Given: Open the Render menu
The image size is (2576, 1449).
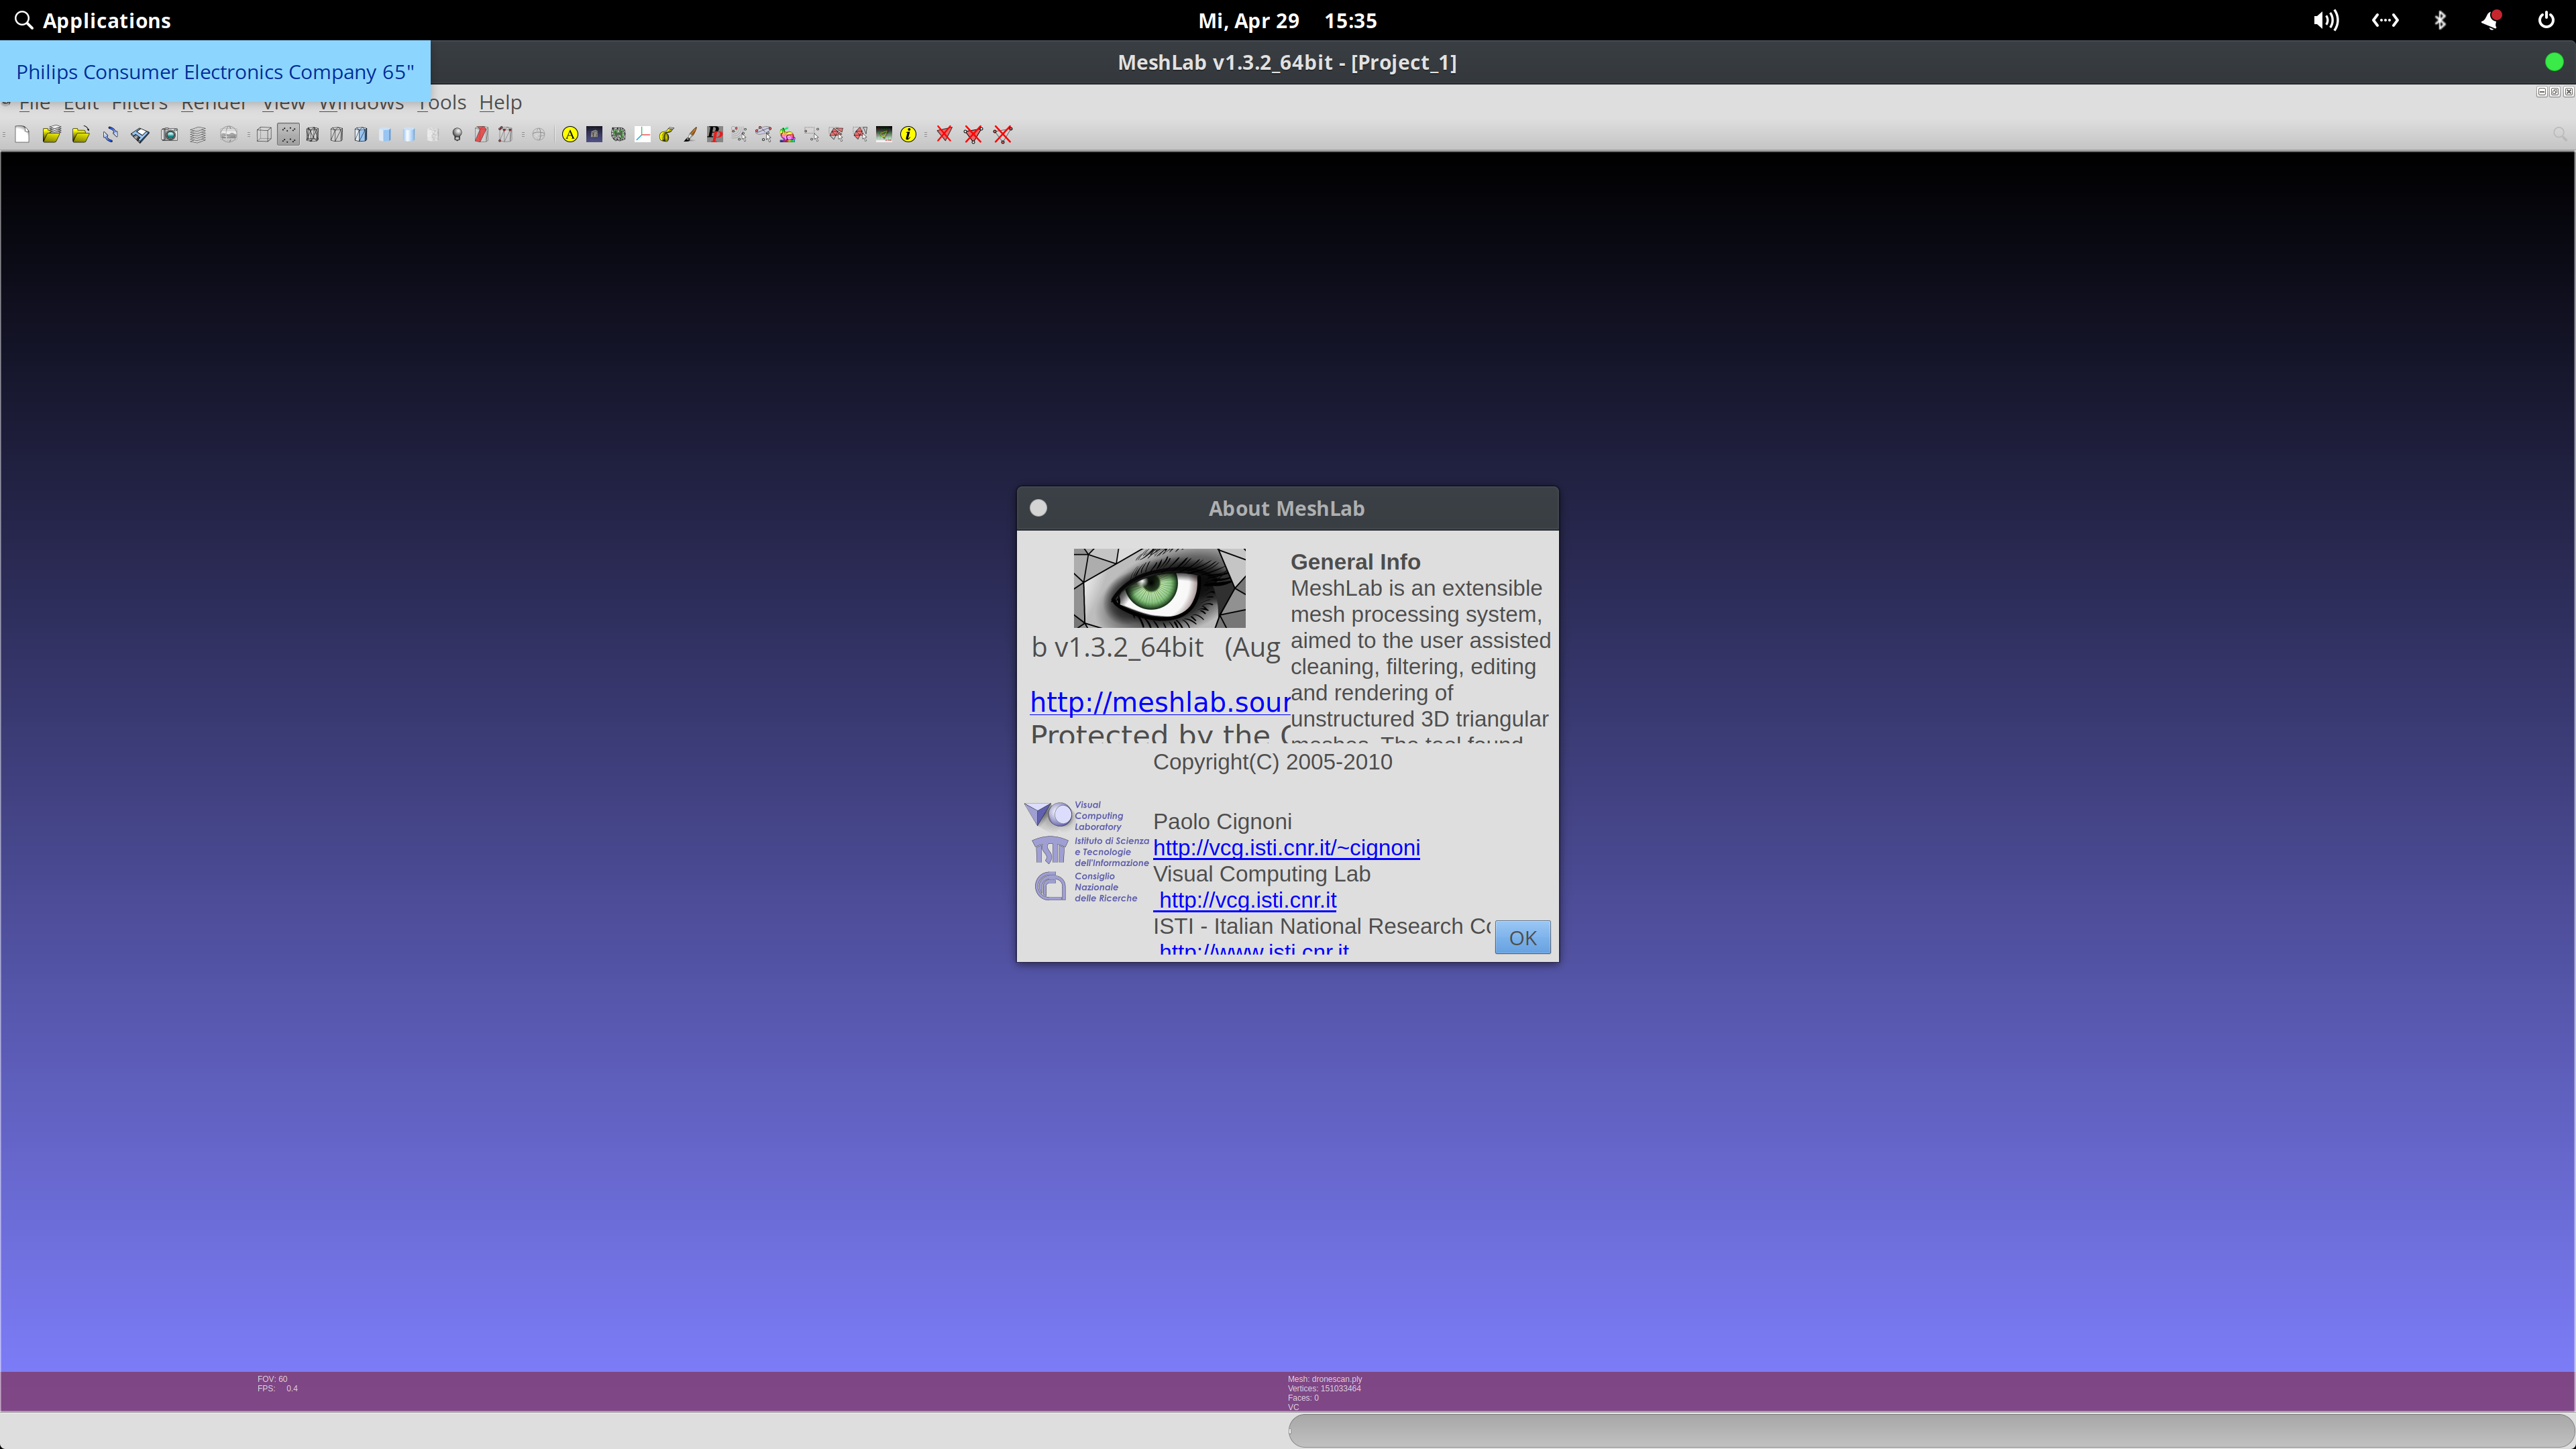Looking at the screenshot, I should tap(214, 102).
